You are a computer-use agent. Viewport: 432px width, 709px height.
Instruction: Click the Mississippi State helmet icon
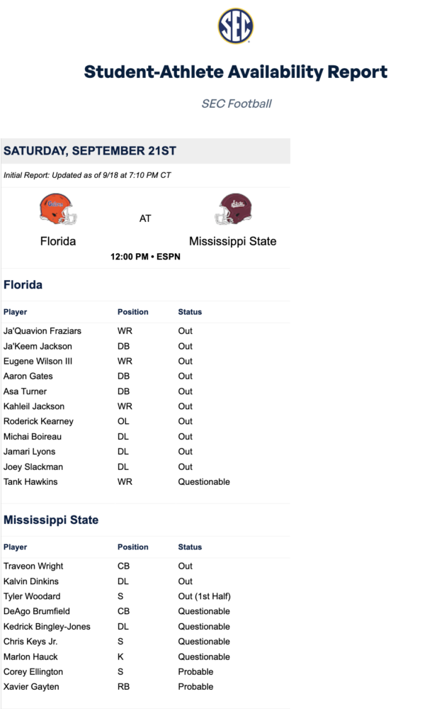point(233,208)
